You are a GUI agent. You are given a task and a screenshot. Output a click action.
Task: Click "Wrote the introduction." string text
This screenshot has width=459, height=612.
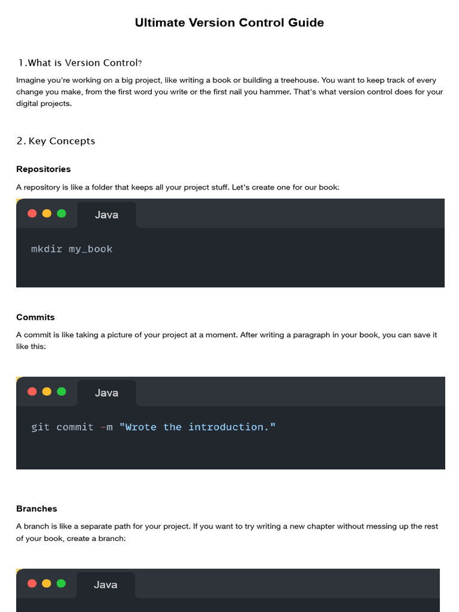(197, 427)
